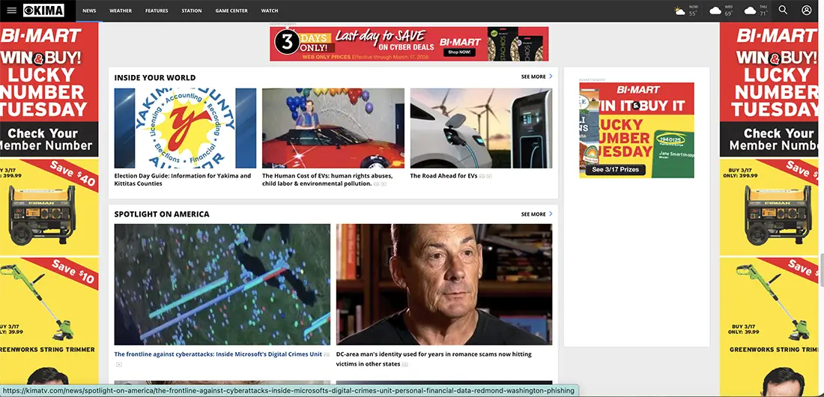Click the interviewed man's portrait thumbnail
Image resolution: width=824 pixels, height=397 pixels.
(444, 285)
